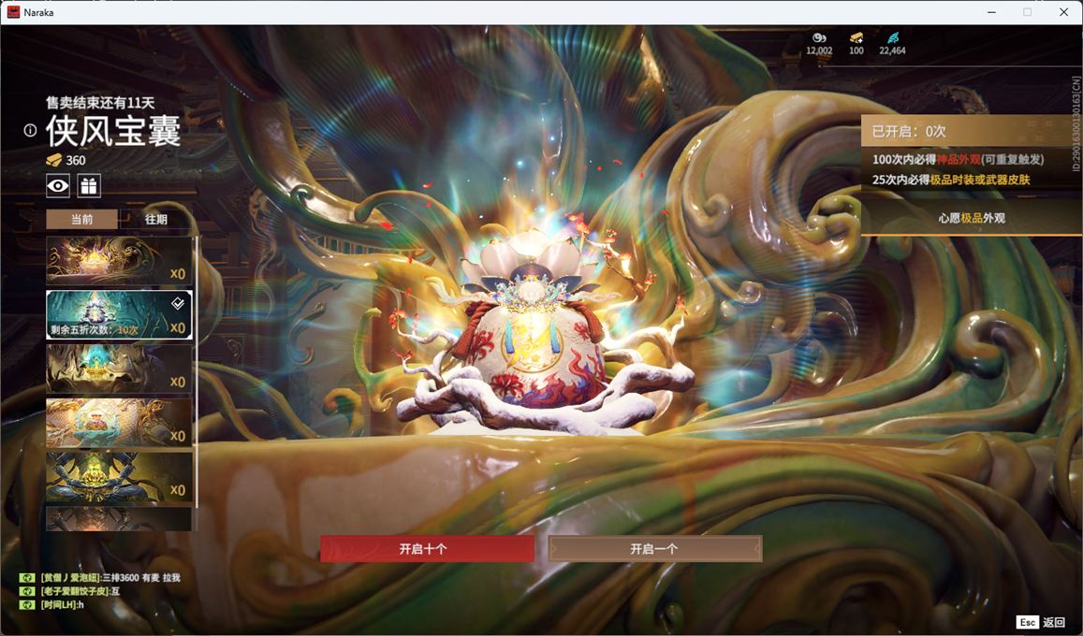Click the world chat icon beside 时间LH message

coord(27,605)
